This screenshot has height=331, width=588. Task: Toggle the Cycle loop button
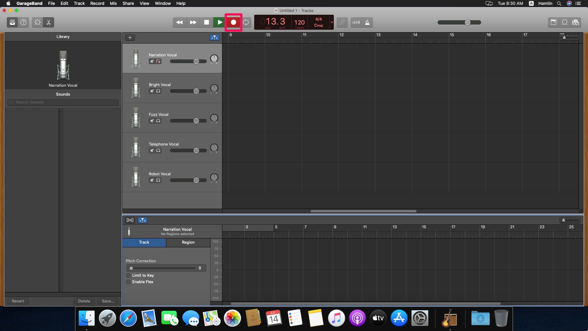pyautogui.click(x=246, y=22)
